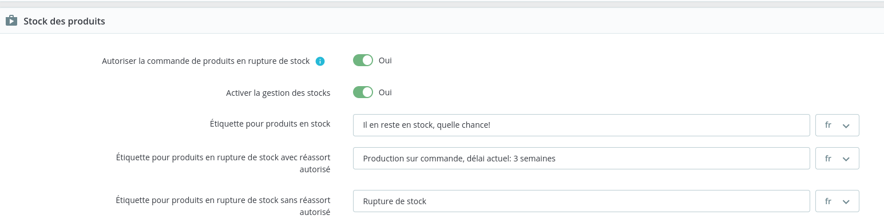884x223 pixels.
Task: Focus the 'Il en reste en stock' field
Action: 581,125
